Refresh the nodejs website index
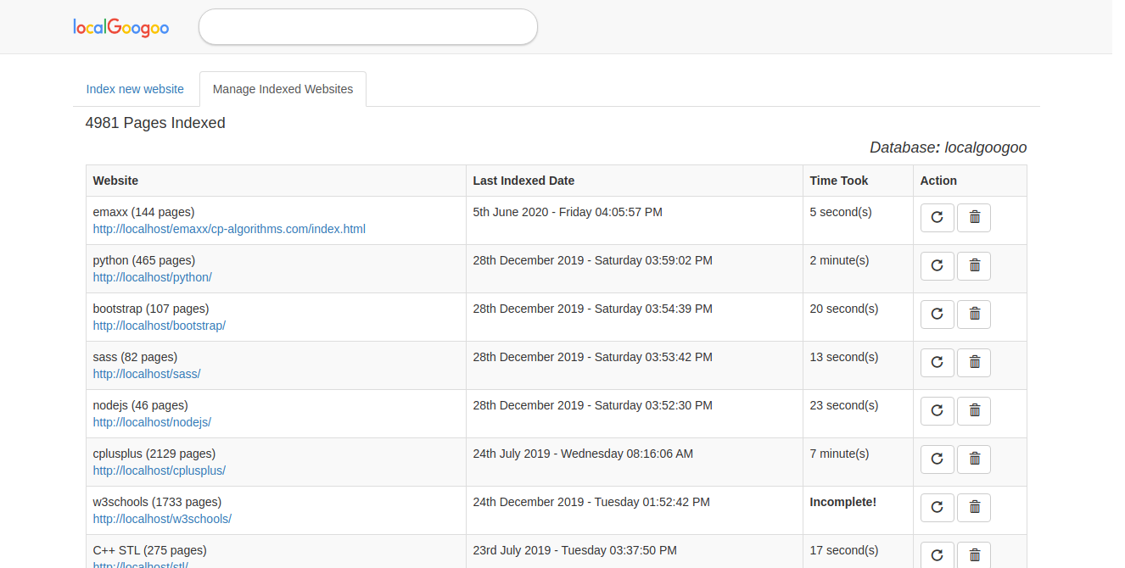 pyautogui.click(x=937, y=411)
